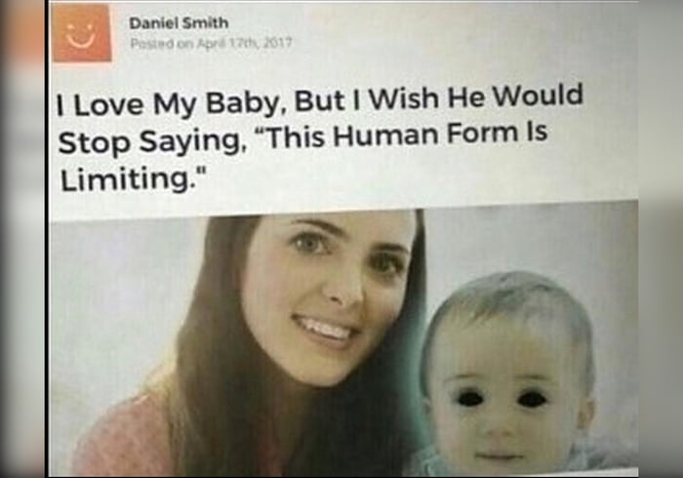This screenshot has height=478, width=683.
Task: Click the surname "Smith" in the author name
Action: 205,22
